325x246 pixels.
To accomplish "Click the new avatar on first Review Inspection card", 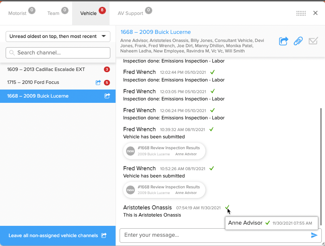I will coord(130,151).
